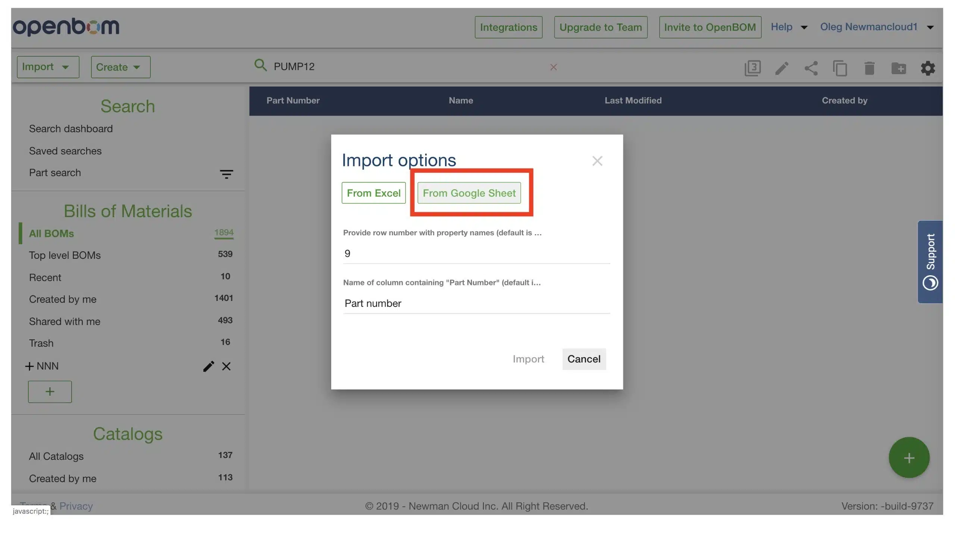Click Cancel in Import options dialog
955x537 pixels.
(x=584, y=359)
